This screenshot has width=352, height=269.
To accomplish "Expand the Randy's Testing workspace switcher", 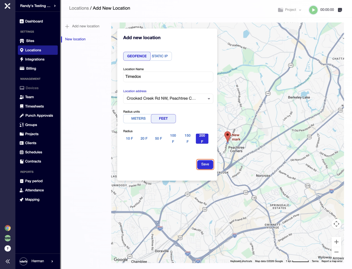I will (x=38, y=6).
